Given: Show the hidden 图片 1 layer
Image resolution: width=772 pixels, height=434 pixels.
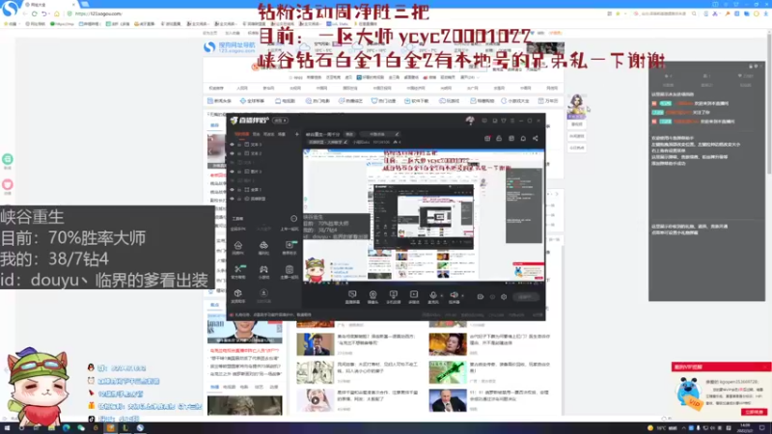Looking at the screenshot, I should point(232,180).
